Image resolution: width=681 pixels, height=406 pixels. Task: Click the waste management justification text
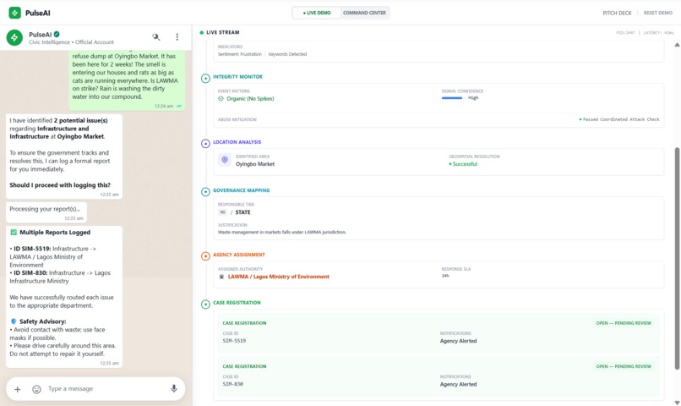[x=282, y=232]
